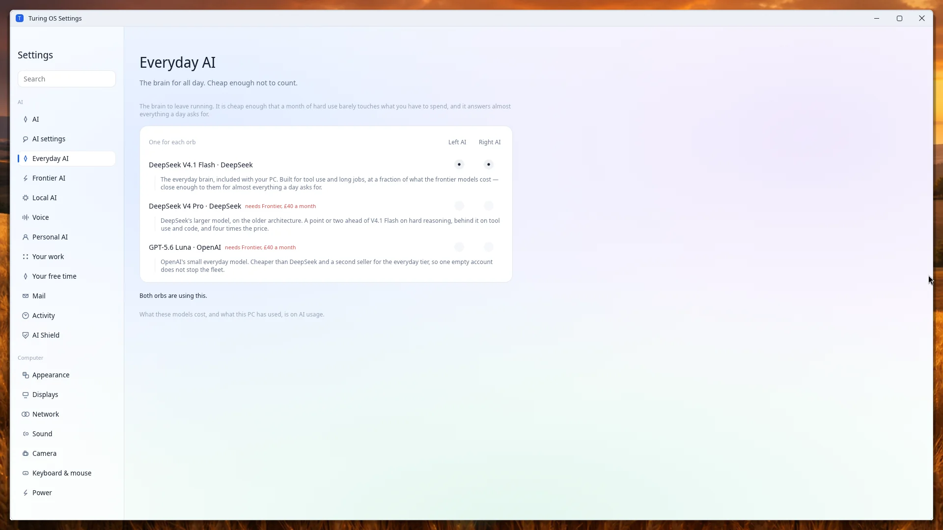Select DeepSeek V4.1 Flash for Left AI
This screenshot has height=530, width=943.
pos(459,164)
